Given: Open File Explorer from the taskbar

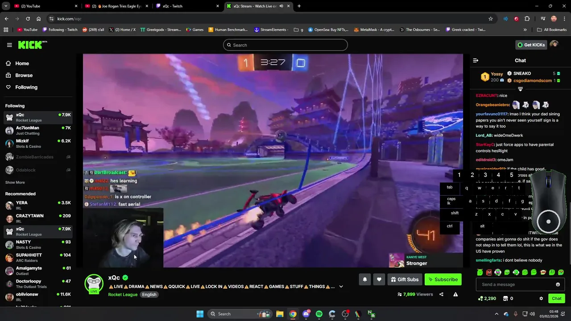Looking at the screenshot, I should 279,314.
